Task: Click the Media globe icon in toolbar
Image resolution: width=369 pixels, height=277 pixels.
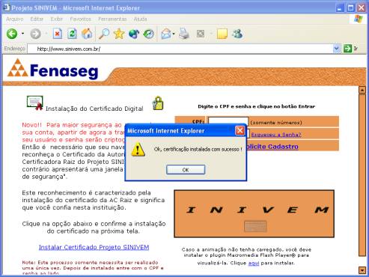Action: tap(134, 34)
